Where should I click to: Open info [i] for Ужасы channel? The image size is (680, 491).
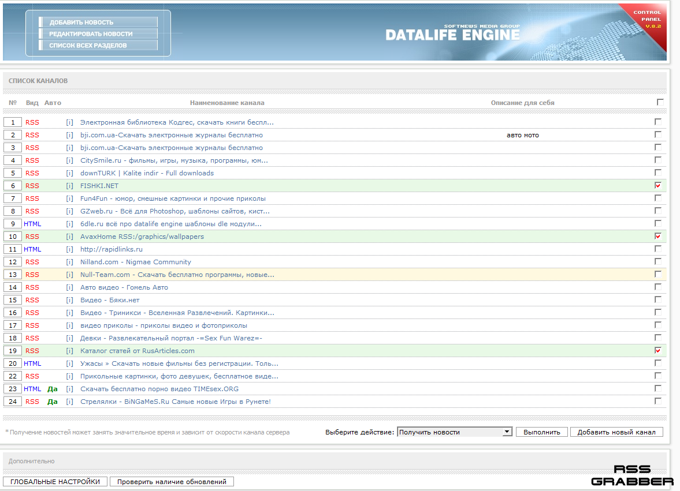(x=69, y=363)
